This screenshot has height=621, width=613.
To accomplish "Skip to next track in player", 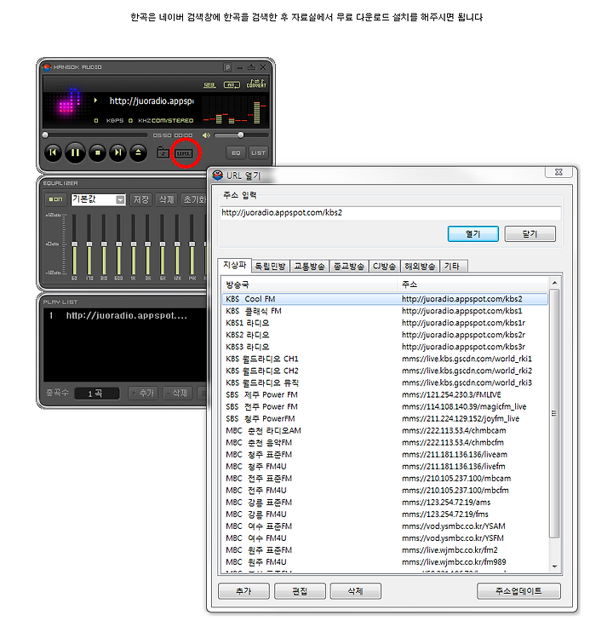I will pos(118,152).
